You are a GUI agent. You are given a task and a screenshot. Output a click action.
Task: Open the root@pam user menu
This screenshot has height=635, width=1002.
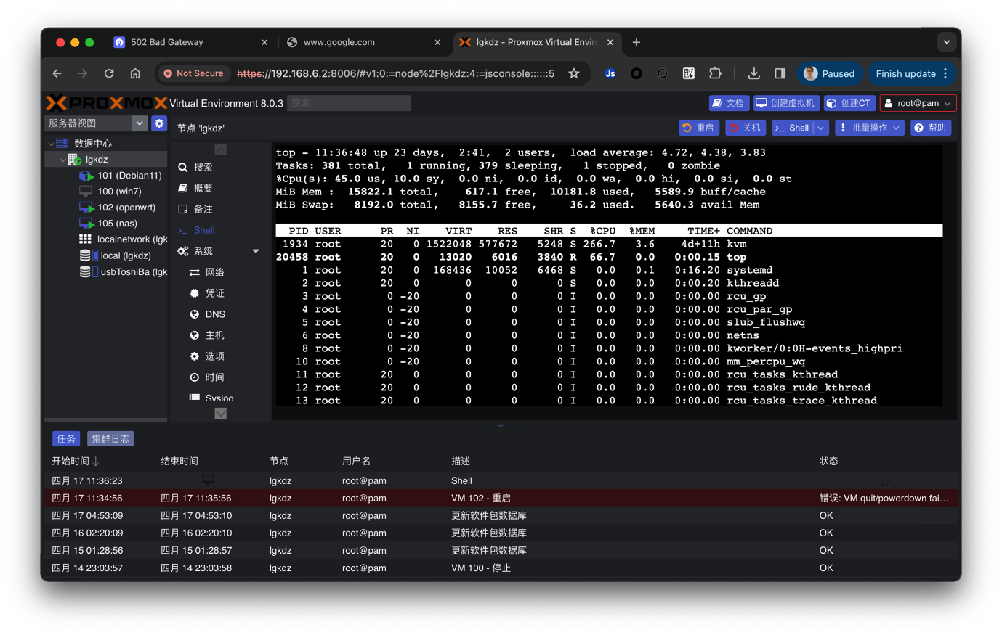point(918,103)
